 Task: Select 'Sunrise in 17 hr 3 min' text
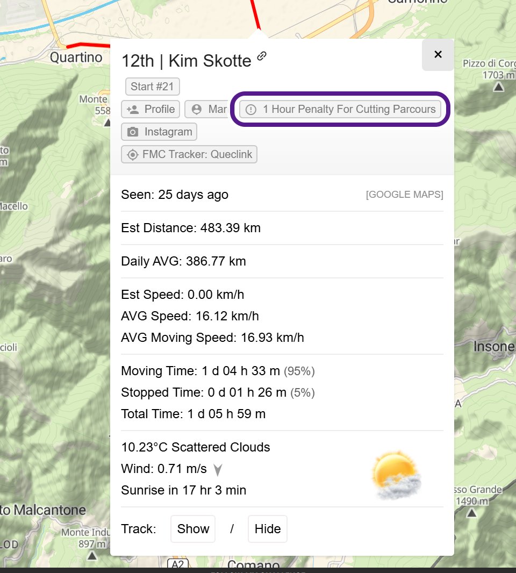coord(184,490)
